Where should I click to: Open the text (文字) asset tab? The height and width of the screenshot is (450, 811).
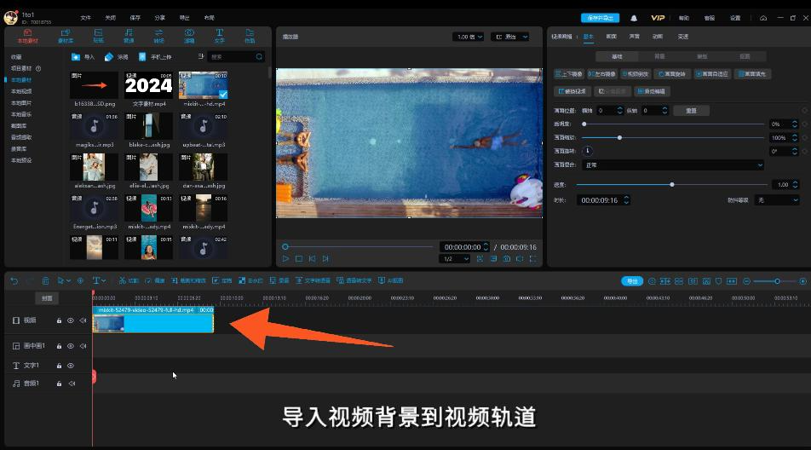pyautogui.click(x=219, y=36)
